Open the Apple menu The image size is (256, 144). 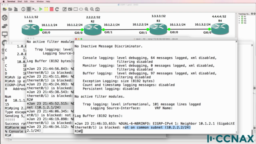pyautogui.click(x=4, y=2)
